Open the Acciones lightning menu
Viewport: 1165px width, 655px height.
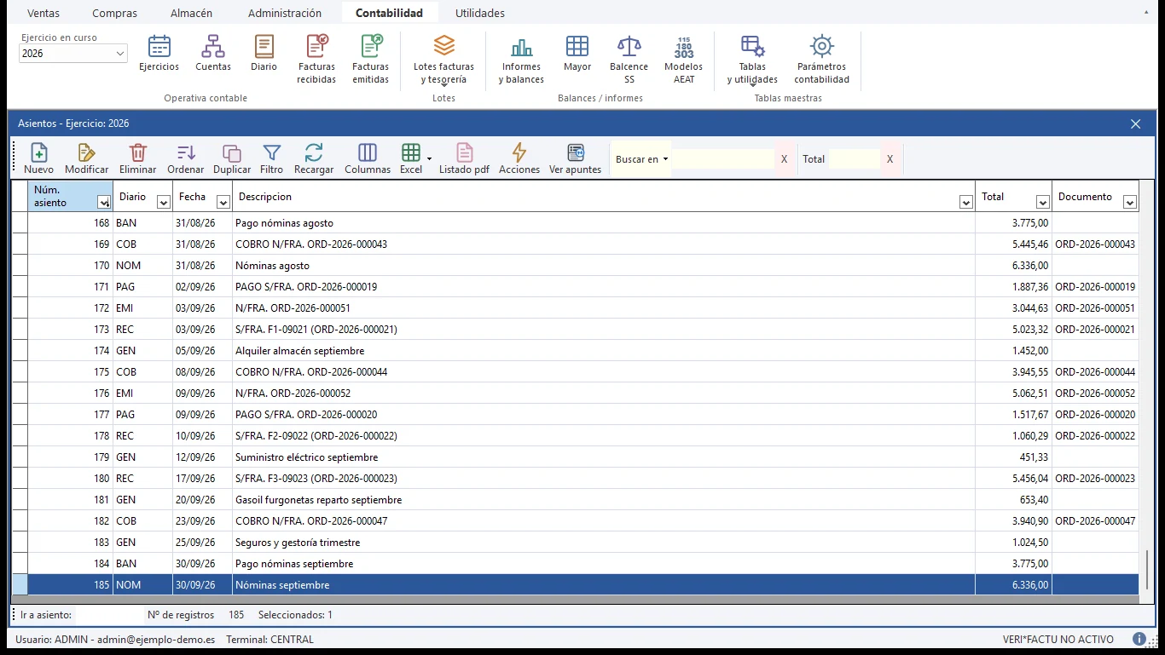(519, 158)
